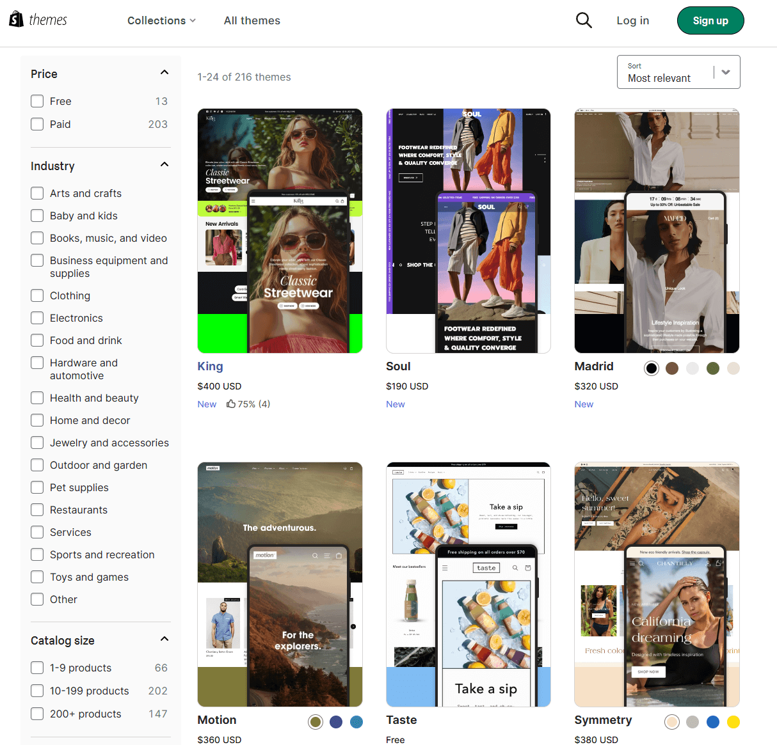Open the All themes page
The image size is (777, 745).
pyautogui.click(x=252, y=20)
